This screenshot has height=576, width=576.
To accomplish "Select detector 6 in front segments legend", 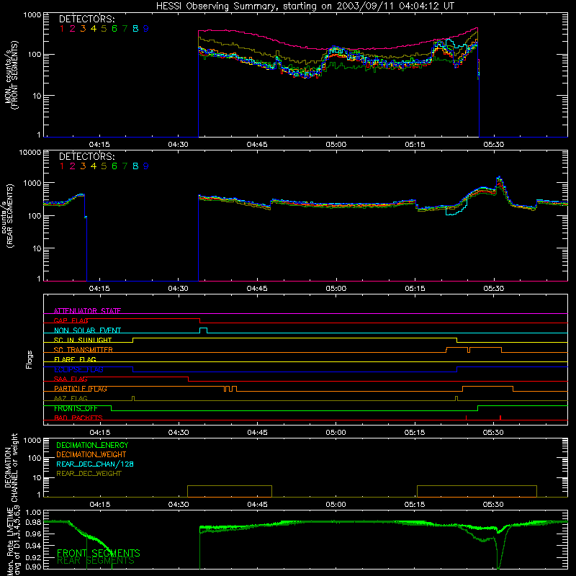I will [114, 29].
